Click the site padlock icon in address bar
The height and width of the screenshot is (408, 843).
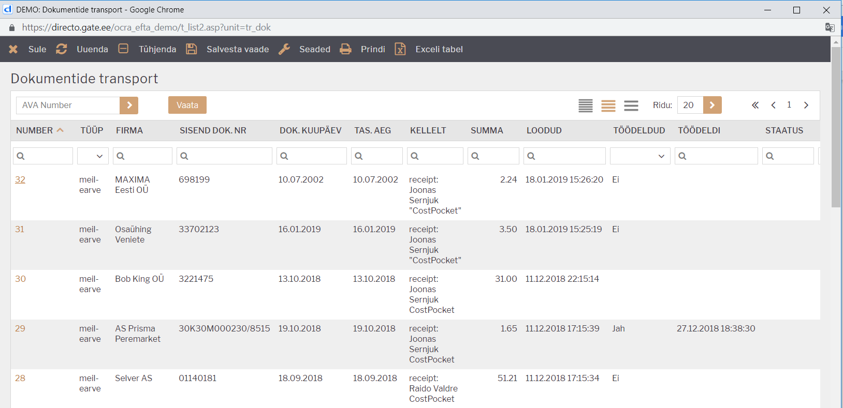pos(12,27)
